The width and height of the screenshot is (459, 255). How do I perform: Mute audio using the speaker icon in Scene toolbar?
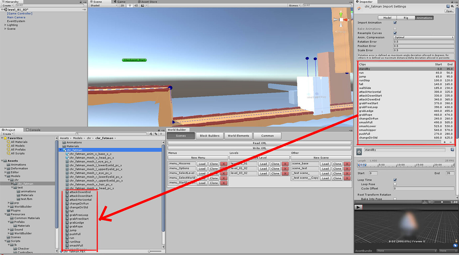[x=136, y=5]
